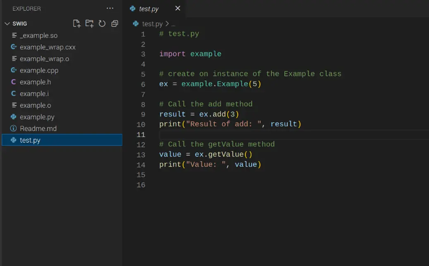Click the '# Call the add method' comment
Screen dimensions: 429x266
click(x=206, y=104)
